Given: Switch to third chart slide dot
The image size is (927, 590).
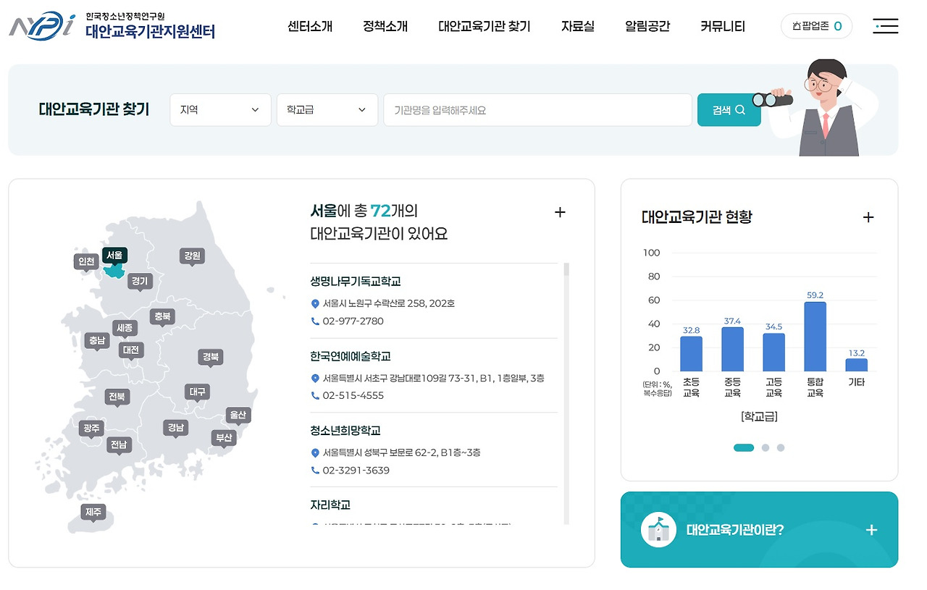Looking at the screenshot, I should [x=781, y=447].
